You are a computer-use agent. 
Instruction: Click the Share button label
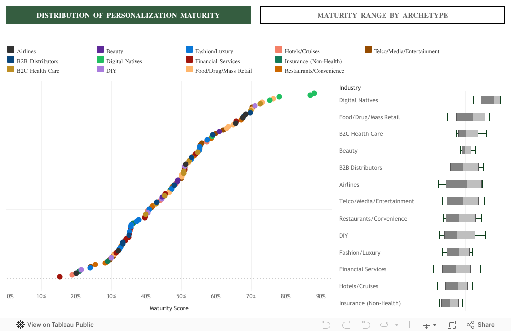pos(486,325)
